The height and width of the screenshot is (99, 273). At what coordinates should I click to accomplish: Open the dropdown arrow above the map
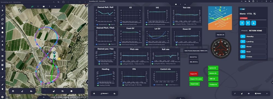[x=55, y=7]
